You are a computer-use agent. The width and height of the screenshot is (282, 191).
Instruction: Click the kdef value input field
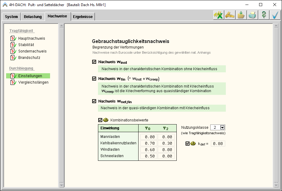[218, 143]
